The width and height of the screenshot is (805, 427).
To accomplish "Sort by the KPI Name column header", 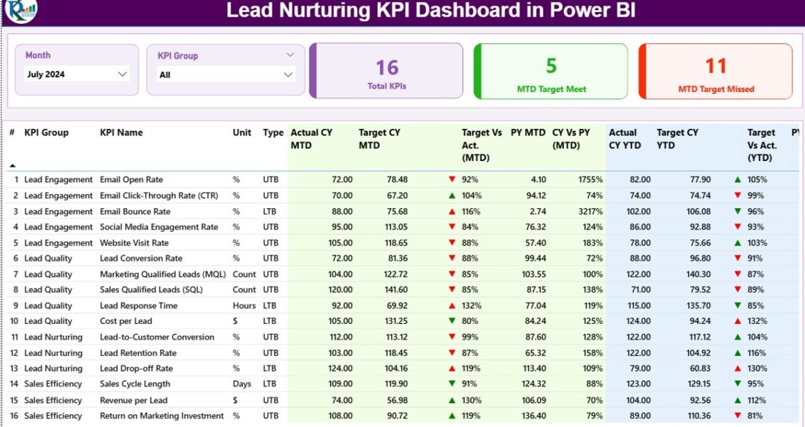I will pos(121,132).
